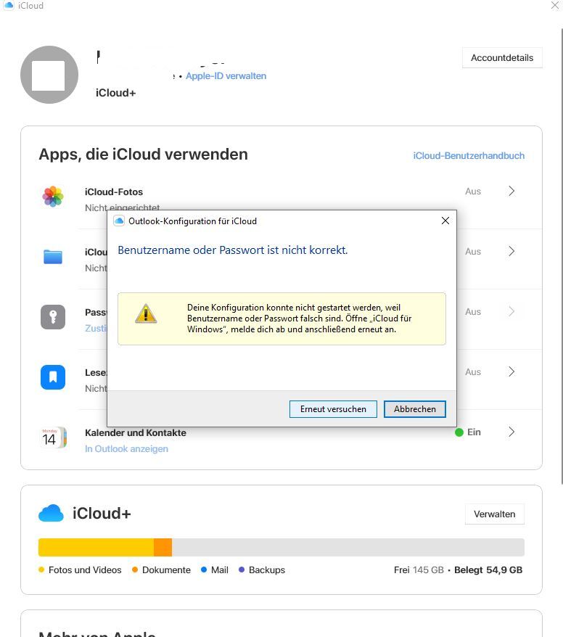Image resolution: width=563 pixels, height=637 pixels.
Task: Click the yellow photos segment of storage bar
Action: pyautogui.click(x=96, y=548)
